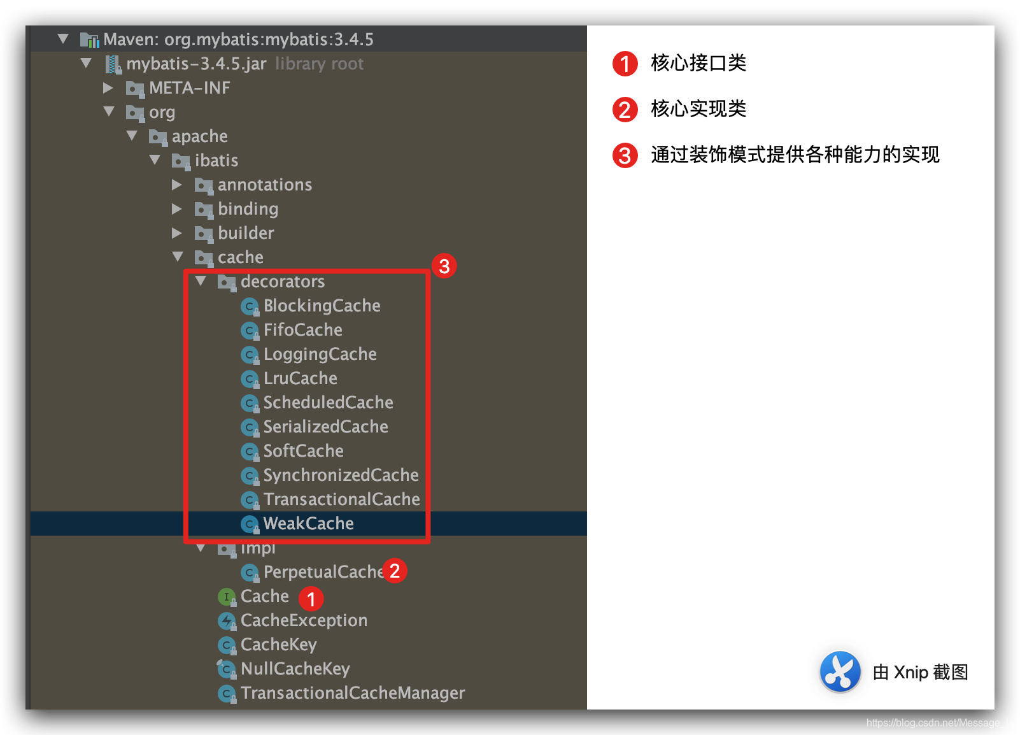The width and height of the screenshot is (1020, 735).
Task: Collapse the mybatis-3.4.5.jar node
Action: click(86, 63)
